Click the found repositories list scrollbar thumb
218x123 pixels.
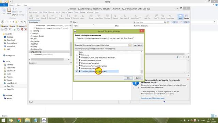pos(142,71)
